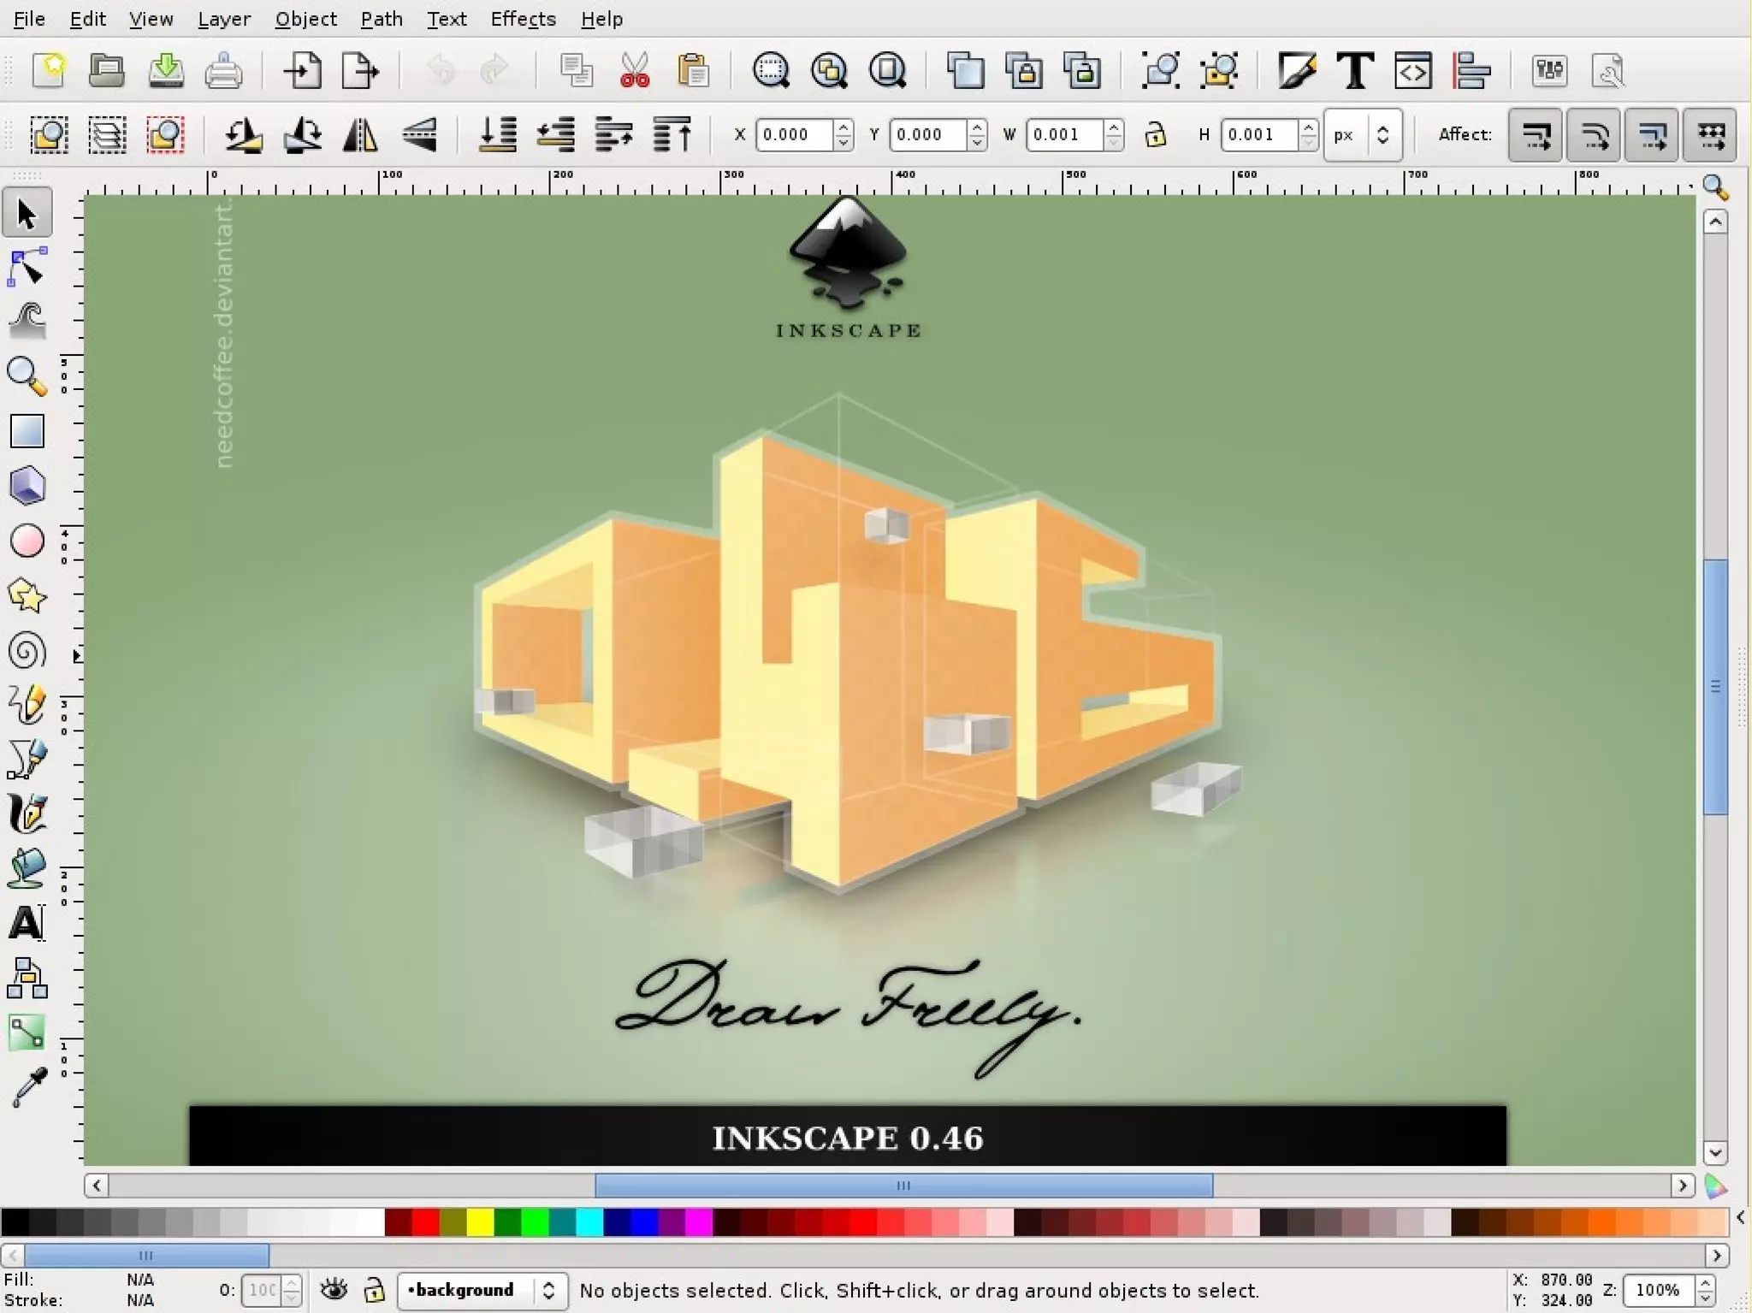Select the Color Dropper tool

(x=27, y=1086)
